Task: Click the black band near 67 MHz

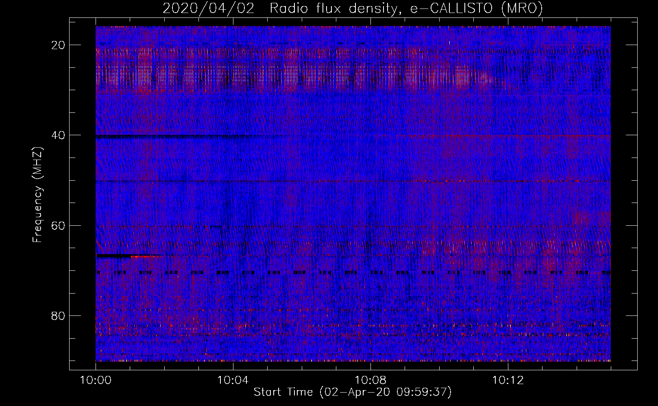Action: click(114, 256)
